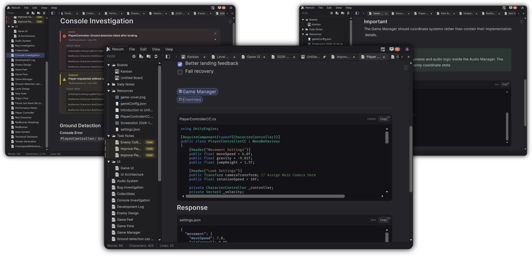Click the new folder icon in front window
This screenshot has height=256, width=532.
click(149, 57)
